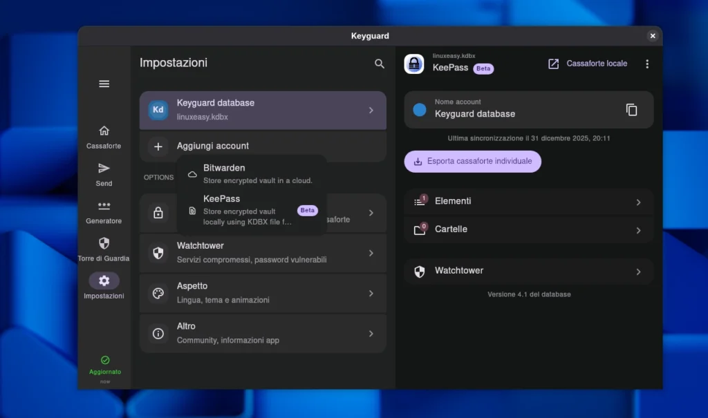Open Aspetto appearance settings
The width and height of the screenshot is (708, 418).
(x=263, y=293)
